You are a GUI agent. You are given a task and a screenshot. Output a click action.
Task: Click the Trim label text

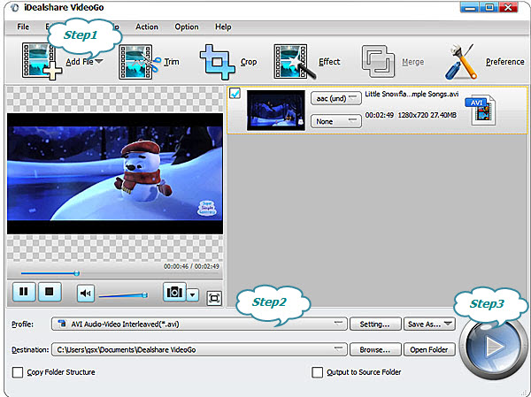172,62
